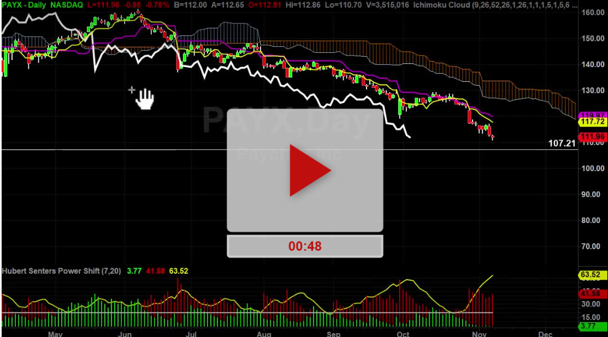Click the 70.00 price axis label
The height and width of the screenshot is (337, 608).
click(x=592, y=246)
